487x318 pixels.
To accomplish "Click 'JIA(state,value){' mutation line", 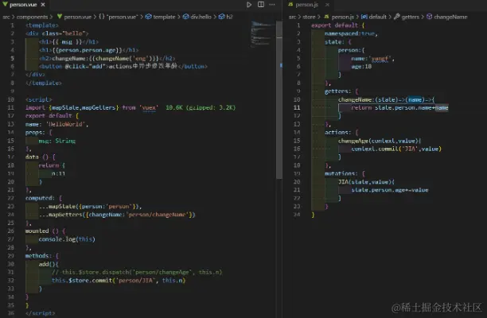I will coord(366,182).
